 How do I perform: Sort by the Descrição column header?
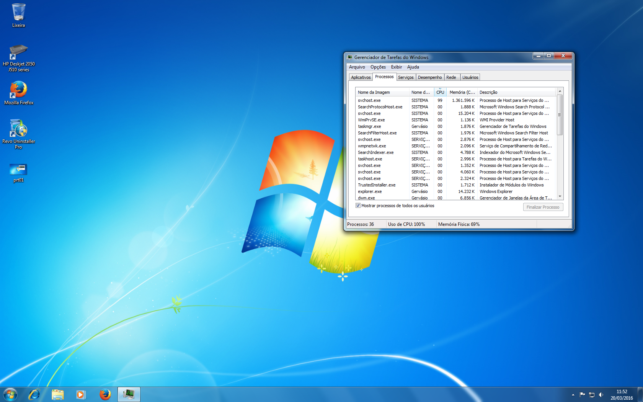pyautogui.click(x=516, y=92)
